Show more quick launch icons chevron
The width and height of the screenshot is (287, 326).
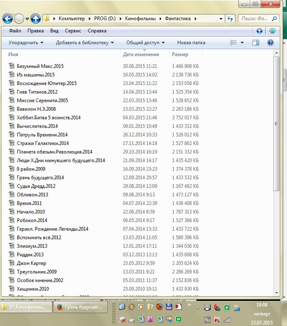pos(189,305)
